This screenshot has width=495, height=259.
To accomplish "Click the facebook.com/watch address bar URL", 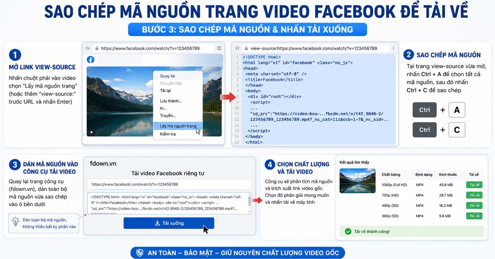I will click(x=150, y=48).
